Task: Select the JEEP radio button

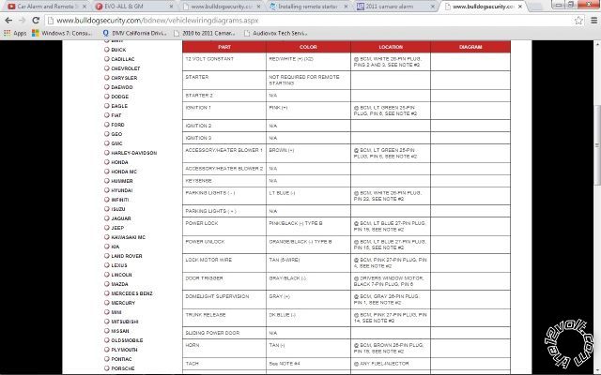Action: click(106, 228)
